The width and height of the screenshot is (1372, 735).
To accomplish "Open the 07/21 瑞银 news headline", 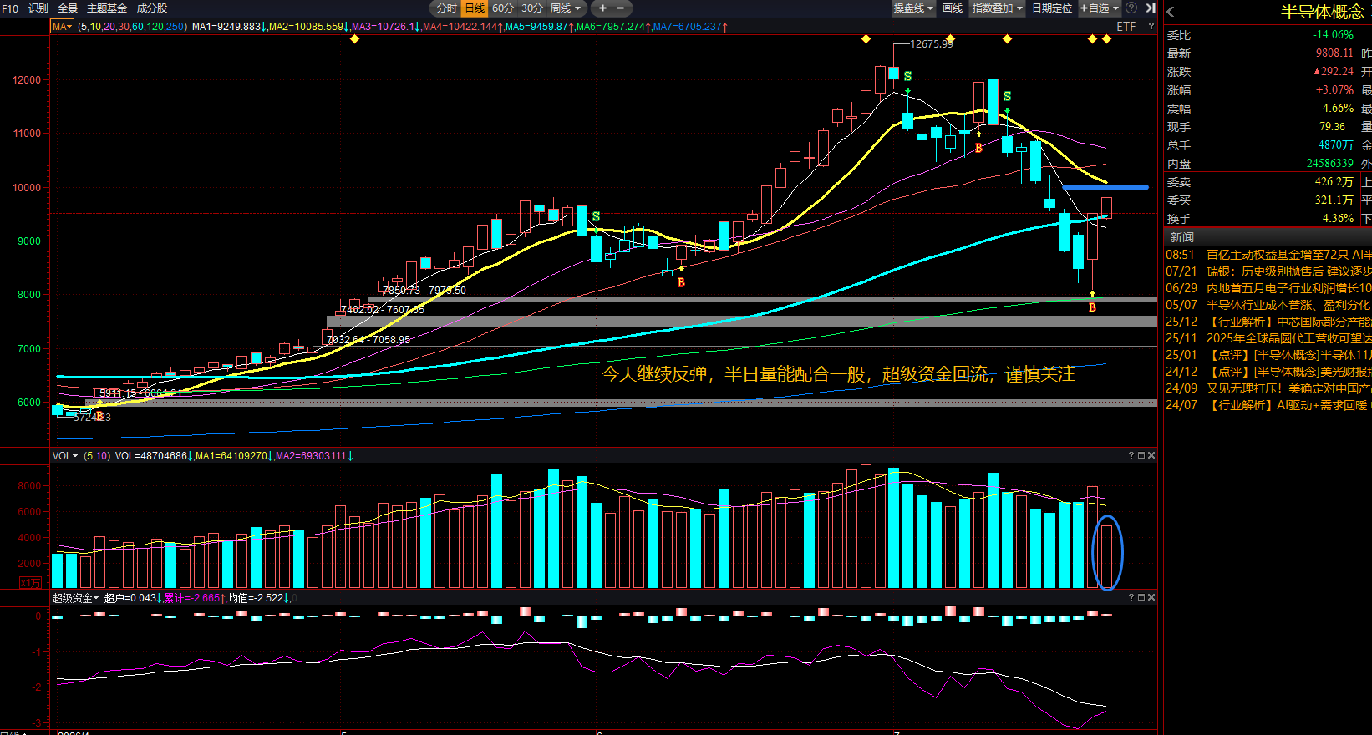I will [x=1268, y=271].
